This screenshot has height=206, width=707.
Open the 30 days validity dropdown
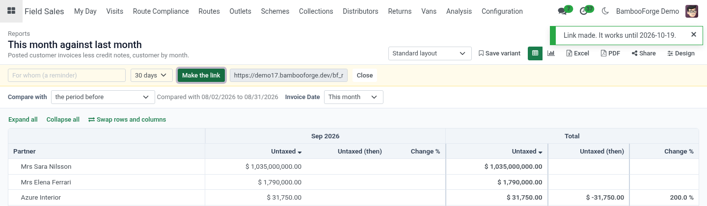tap(152, 76)
